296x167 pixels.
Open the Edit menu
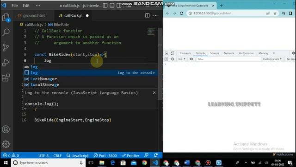click(26, 6)
